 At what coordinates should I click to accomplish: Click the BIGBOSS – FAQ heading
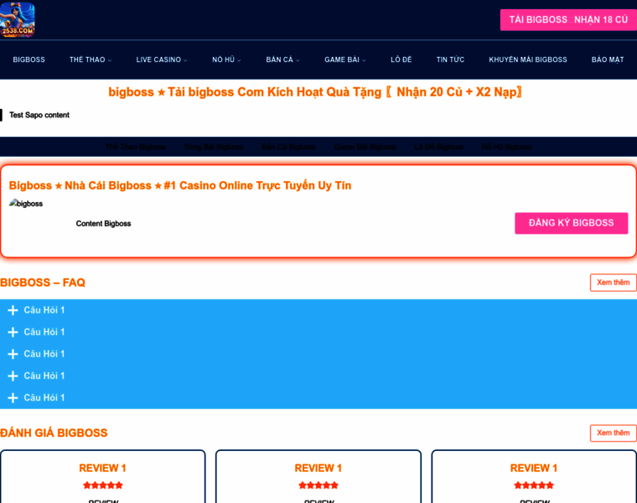coord(43,283)
